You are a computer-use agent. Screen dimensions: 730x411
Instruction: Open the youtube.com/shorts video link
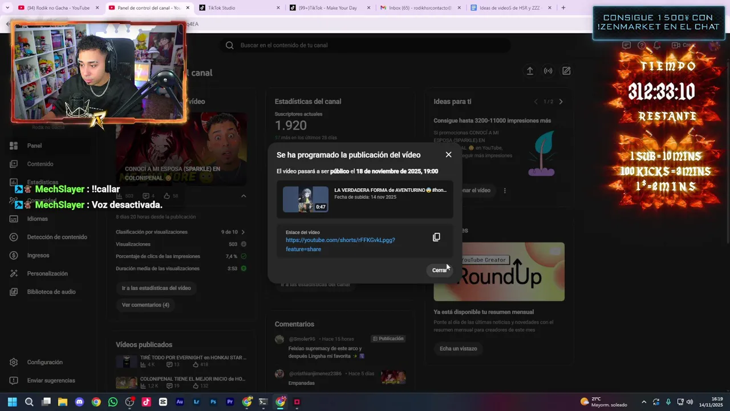pyautogui.click(x=340, y=244)
